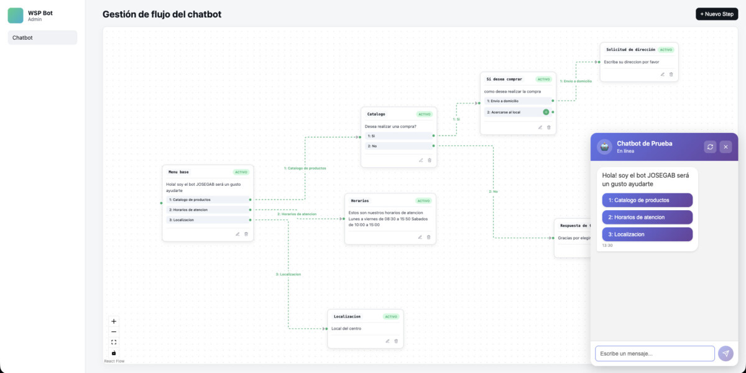Click the Nuevo Step button
The height and width of the screenshot is (373, 746).
716,13
